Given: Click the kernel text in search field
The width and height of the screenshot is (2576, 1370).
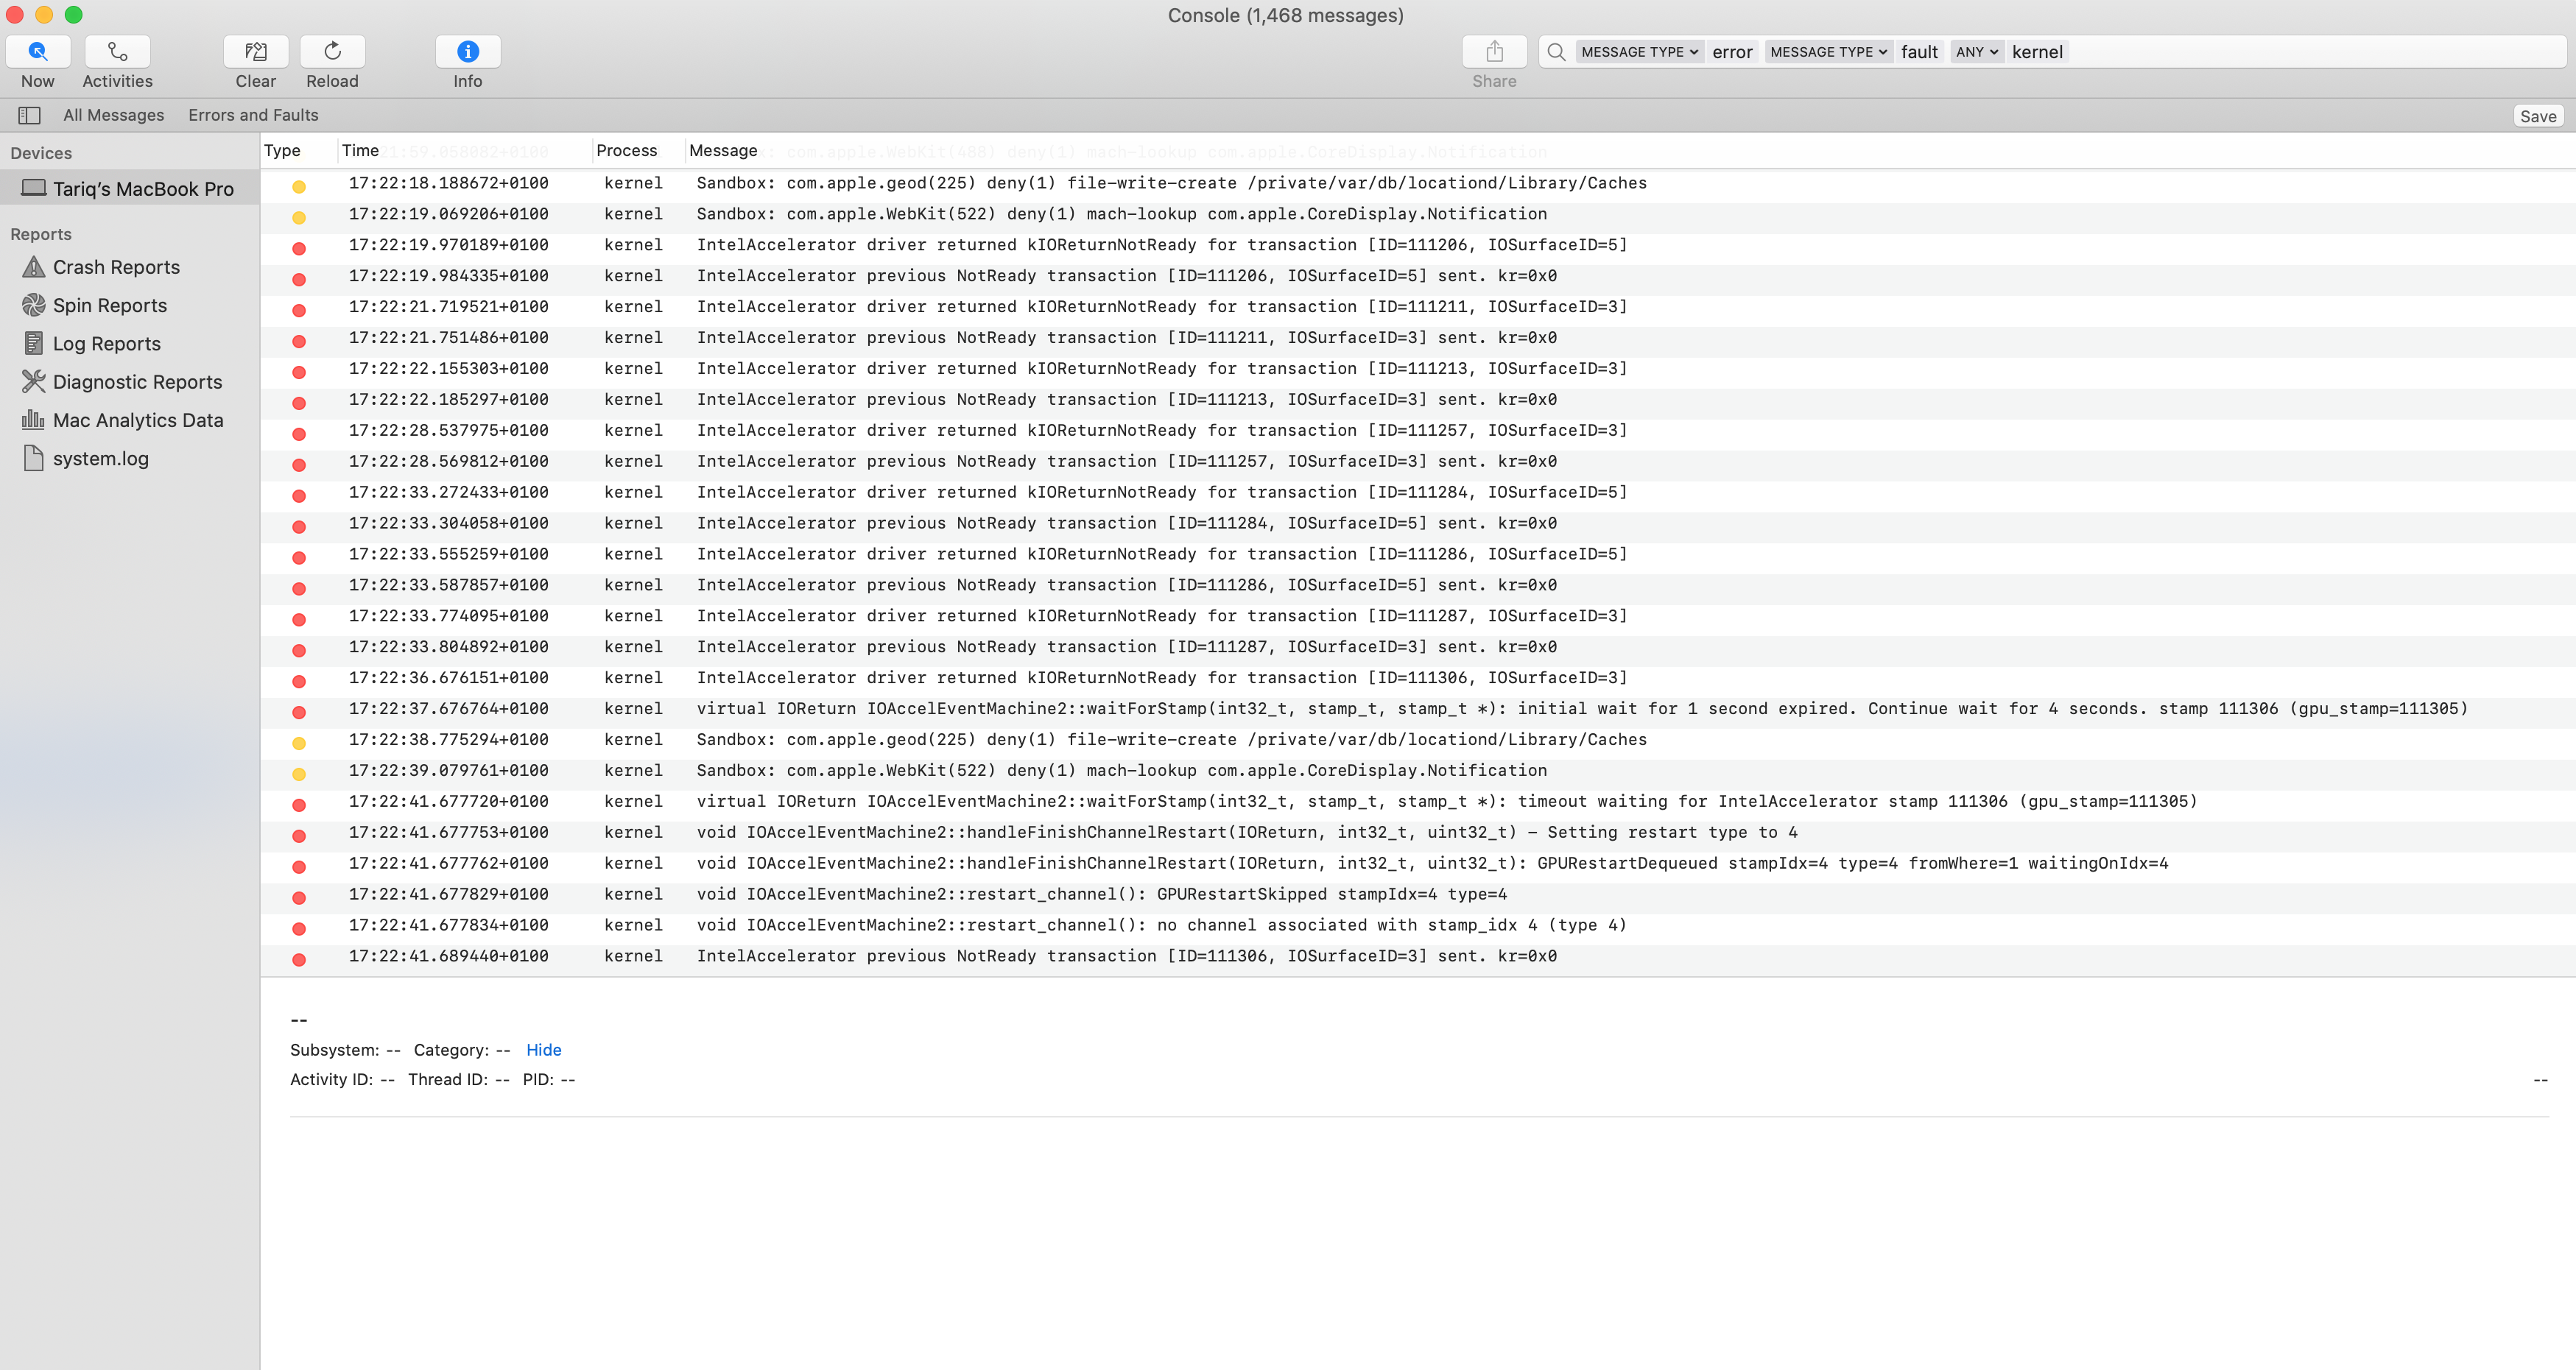Looking at the screenshot, I should [x=2037, y=52].
